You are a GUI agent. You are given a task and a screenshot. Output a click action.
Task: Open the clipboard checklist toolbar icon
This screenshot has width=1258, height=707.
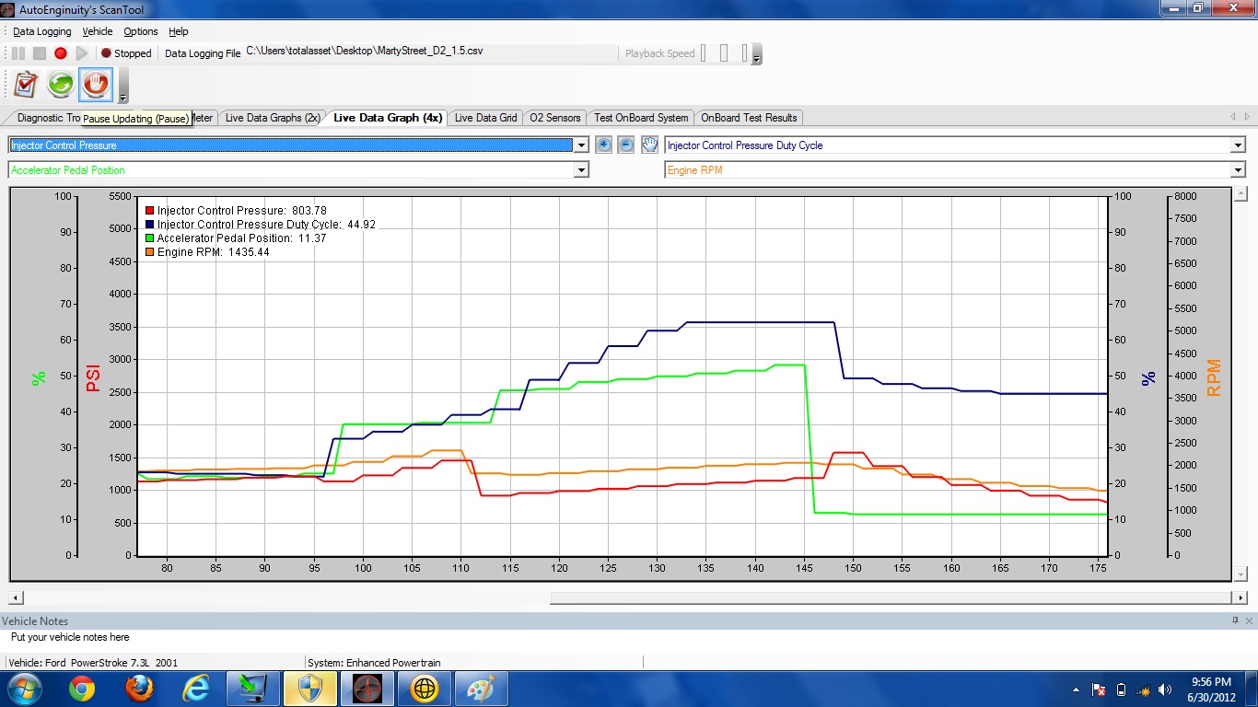click(26, 85)
